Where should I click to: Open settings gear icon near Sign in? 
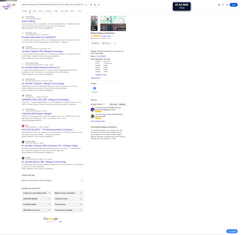[219, 5]
